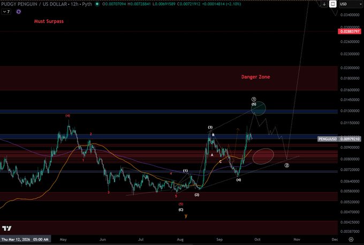Click the 0.02000000 price axis label
Image resolution: width=364 pixels, height=245 pixels.
[x=350, y=68]
